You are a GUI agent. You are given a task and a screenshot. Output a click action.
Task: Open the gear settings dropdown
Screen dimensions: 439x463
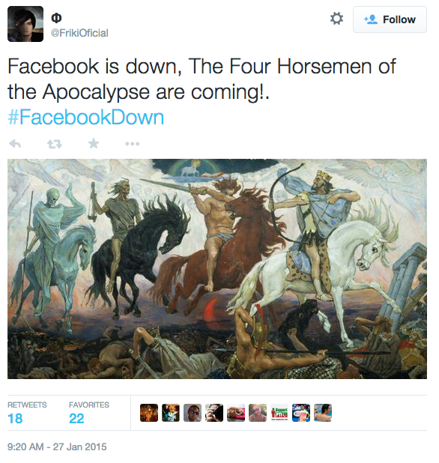tap(336, 19)
